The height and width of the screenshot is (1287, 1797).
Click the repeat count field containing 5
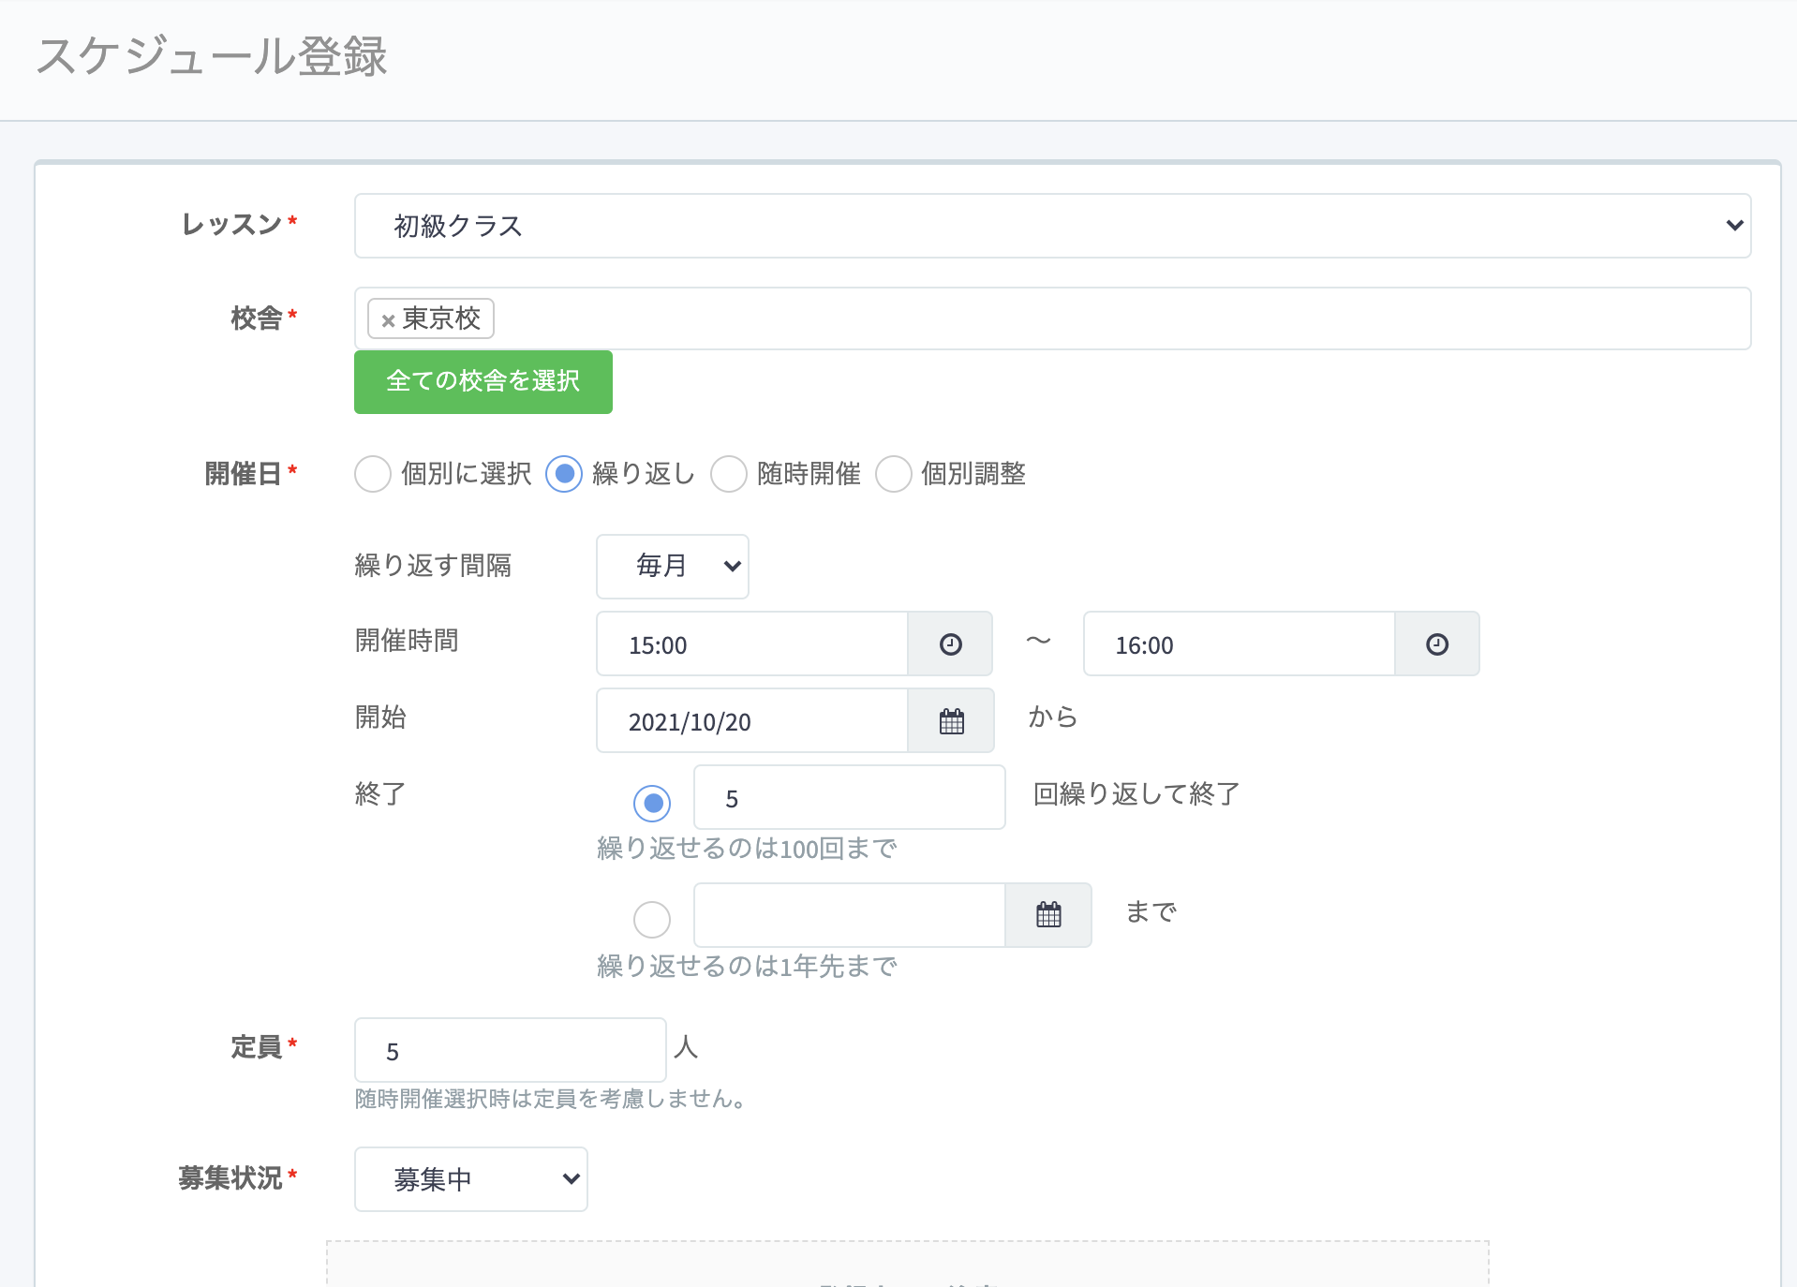point(850,798)
